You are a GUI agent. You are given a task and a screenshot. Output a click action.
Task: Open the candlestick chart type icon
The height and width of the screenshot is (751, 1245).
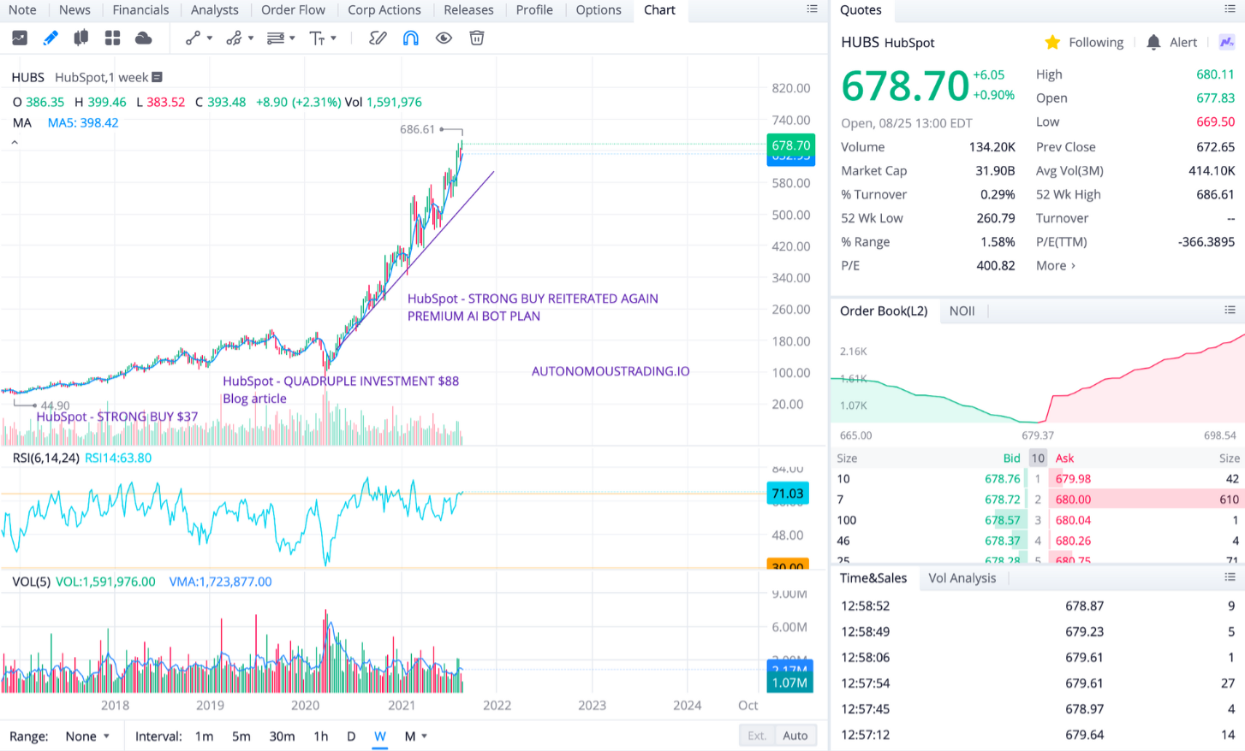(81, 38)
